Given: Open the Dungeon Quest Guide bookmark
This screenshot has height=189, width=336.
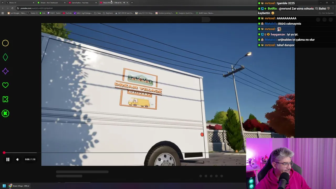Looking at the screenshot, I should (185, 13).
